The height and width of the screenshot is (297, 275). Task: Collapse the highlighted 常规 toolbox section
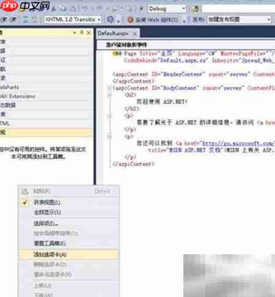point(46,133)
